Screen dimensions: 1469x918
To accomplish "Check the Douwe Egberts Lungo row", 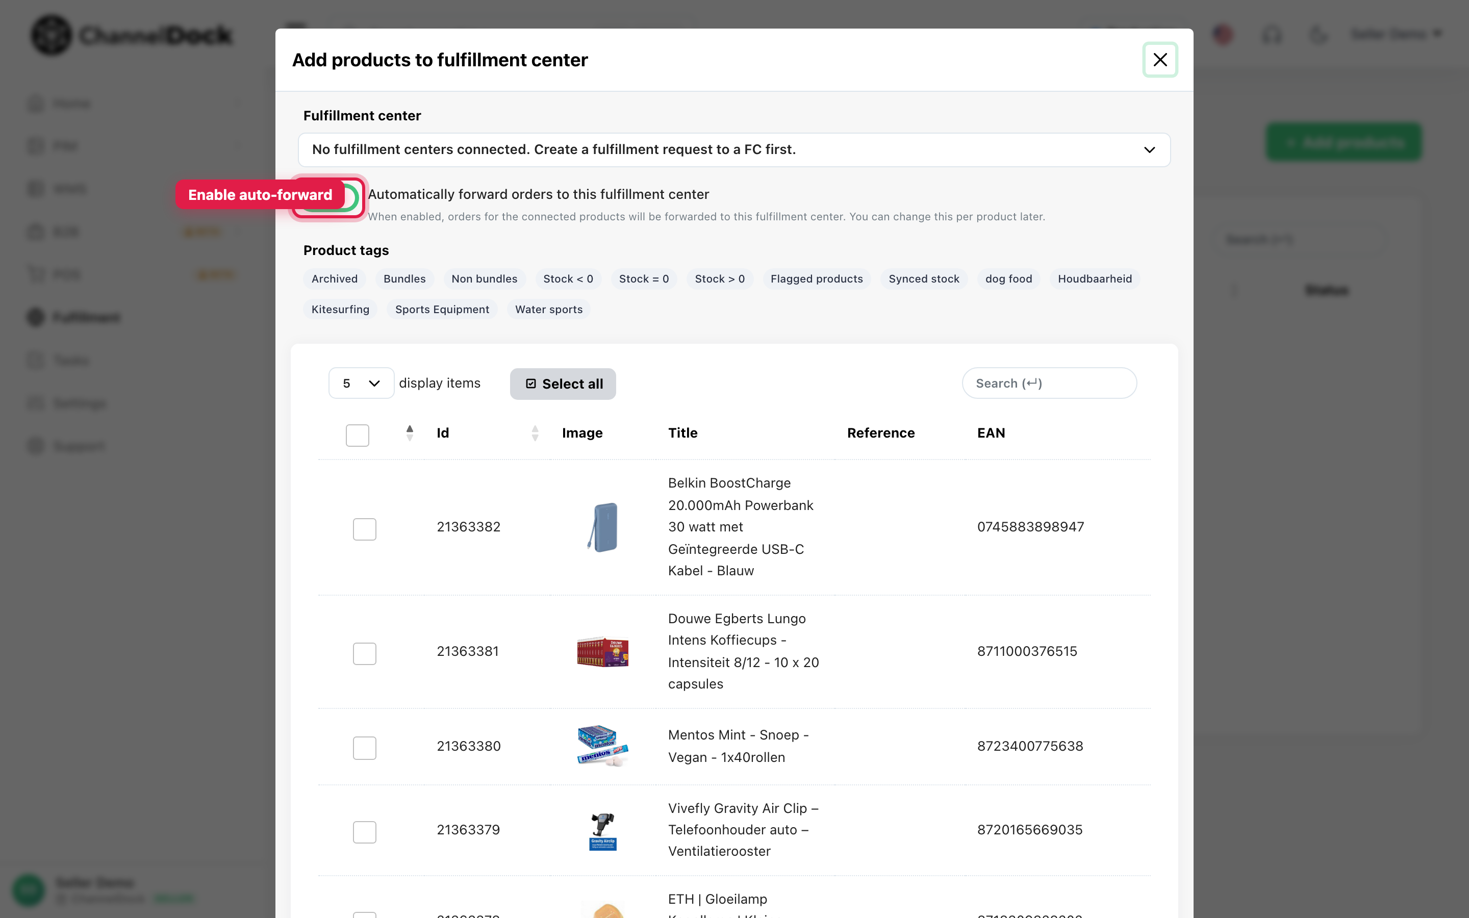I will click(364, 653).
